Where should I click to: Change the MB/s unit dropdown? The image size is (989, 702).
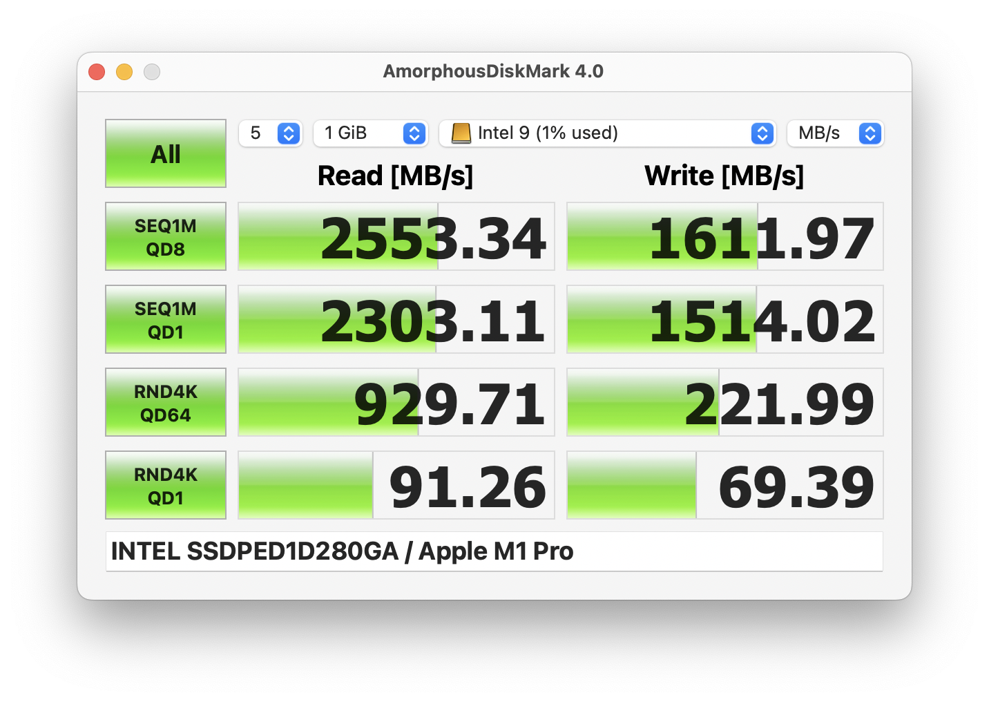(x=836, y=133)
